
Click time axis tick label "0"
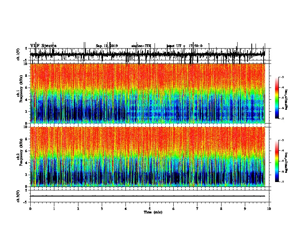click(x=30, y=209)
